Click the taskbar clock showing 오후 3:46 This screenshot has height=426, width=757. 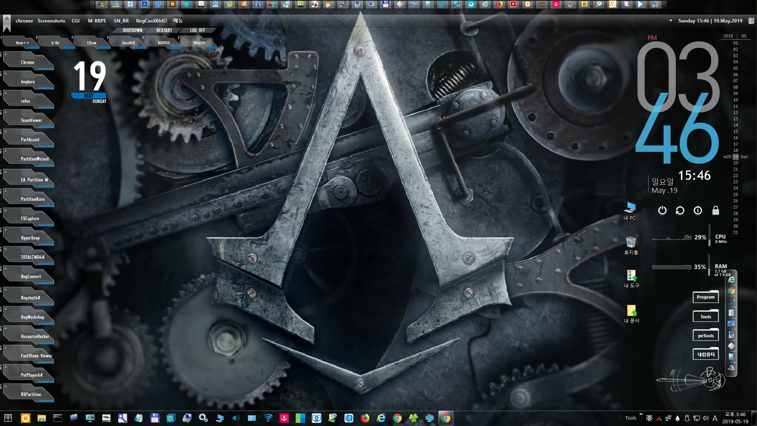coord(735,418)
